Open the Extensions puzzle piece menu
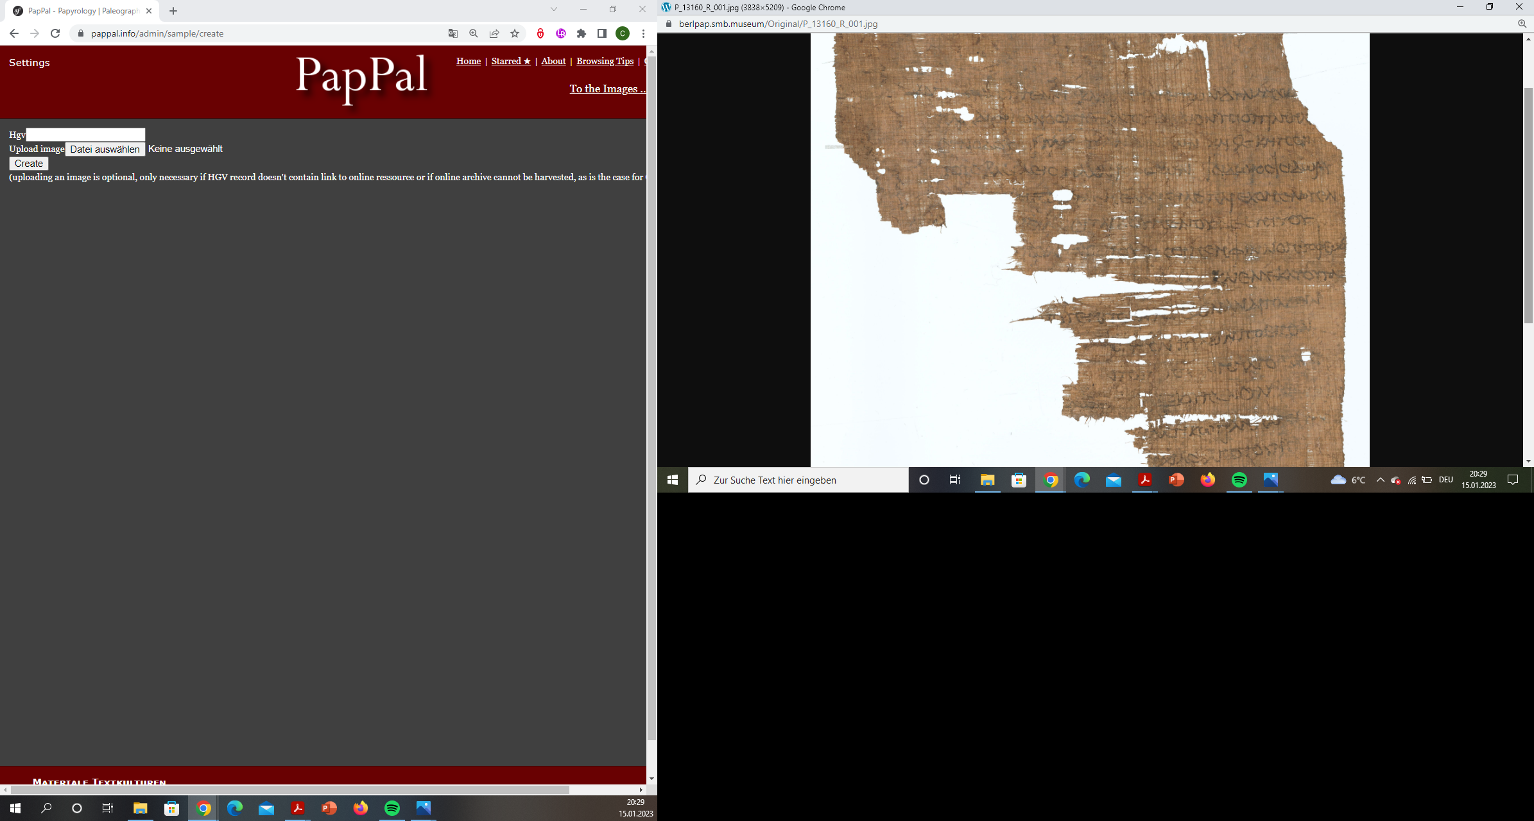 pos(582,33)
